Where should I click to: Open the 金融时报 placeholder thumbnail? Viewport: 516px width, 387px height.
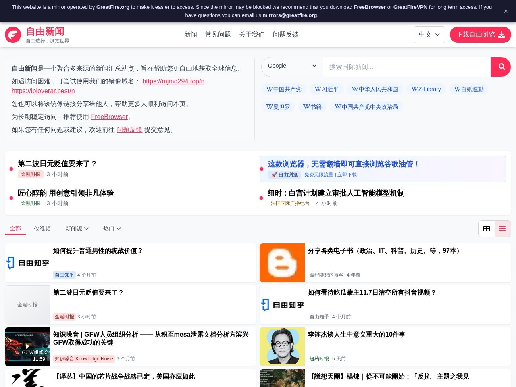[x=27, y=305]
